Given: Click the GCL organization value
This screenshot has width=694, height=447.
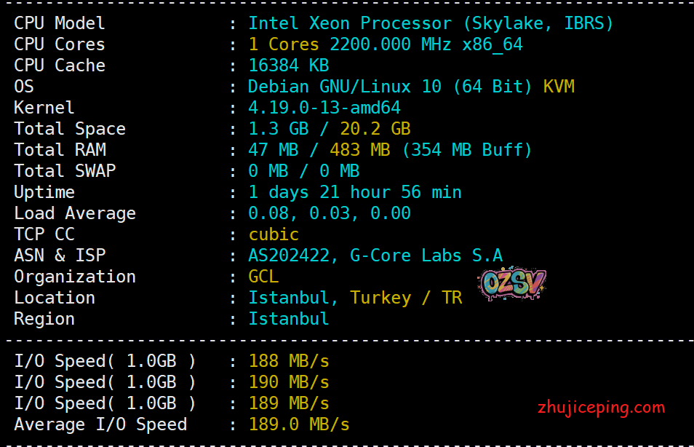Looking at the screenshot, I should tap(263, 277).
